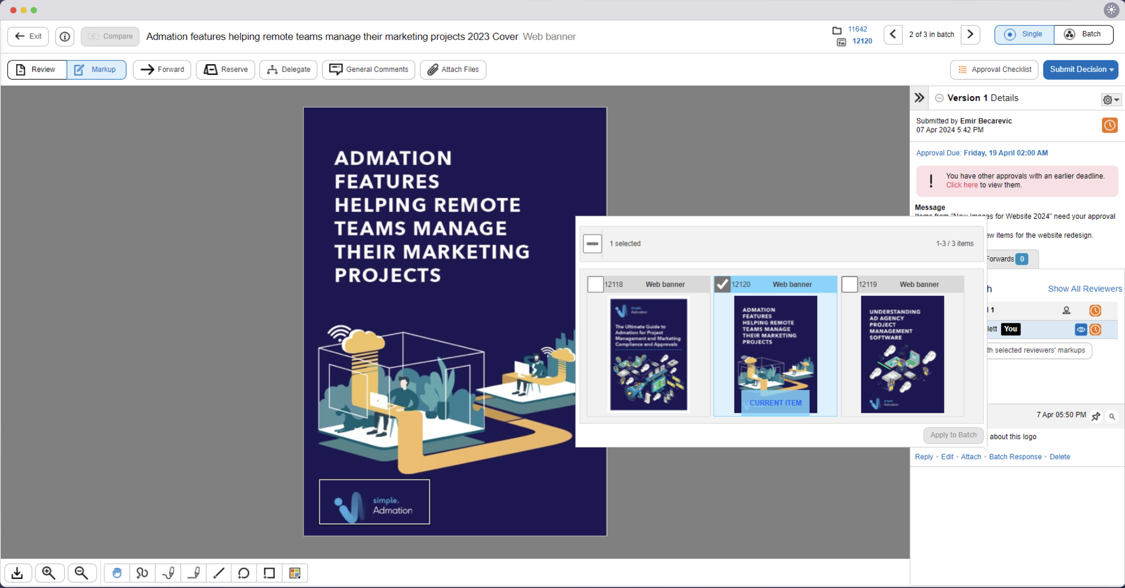Switch to the Markup tab
1125x588 pixels.
pyautogui.click(x=96, y=70)
